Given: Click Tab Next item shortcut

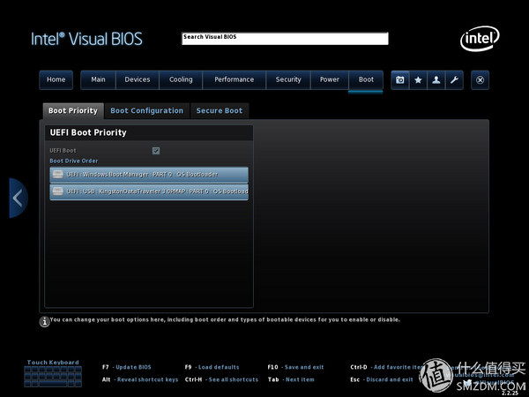Looking at the screenshot, I should click(x=291, y=379).
